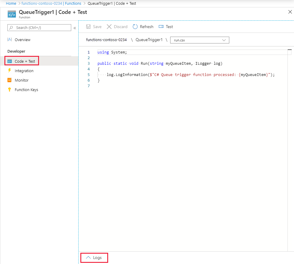Click the Refresh icon in the toolbar

[x=135, y=27]
